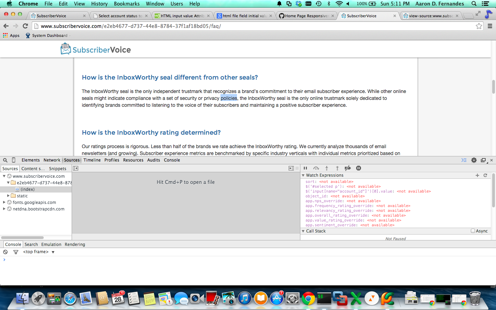
Task: Switch to the Select account status tab
Action: (121, 16)
